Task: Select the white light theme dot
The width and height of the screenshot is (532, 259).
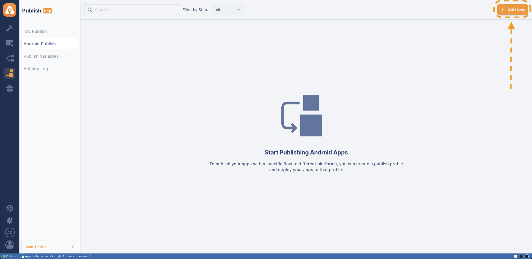Action: (x=515, y=256)
